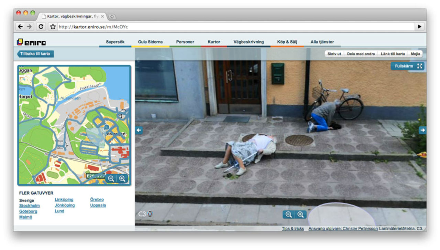440x250 pixels.
Task: Open the Kartor tab
Action: 214,42
